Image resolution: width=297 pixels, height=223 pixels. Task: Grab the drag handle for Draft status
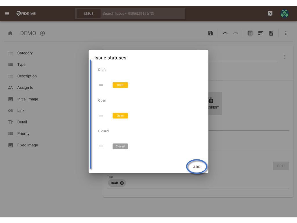[101, 85]
